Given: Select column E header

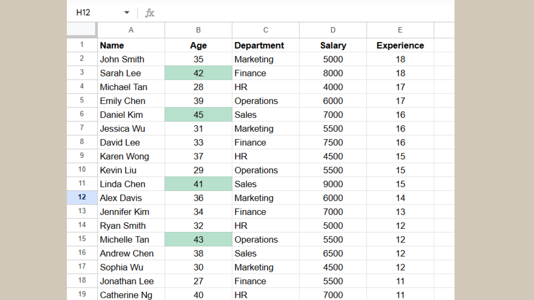Looking at the screenshot, I should point(400,30).
